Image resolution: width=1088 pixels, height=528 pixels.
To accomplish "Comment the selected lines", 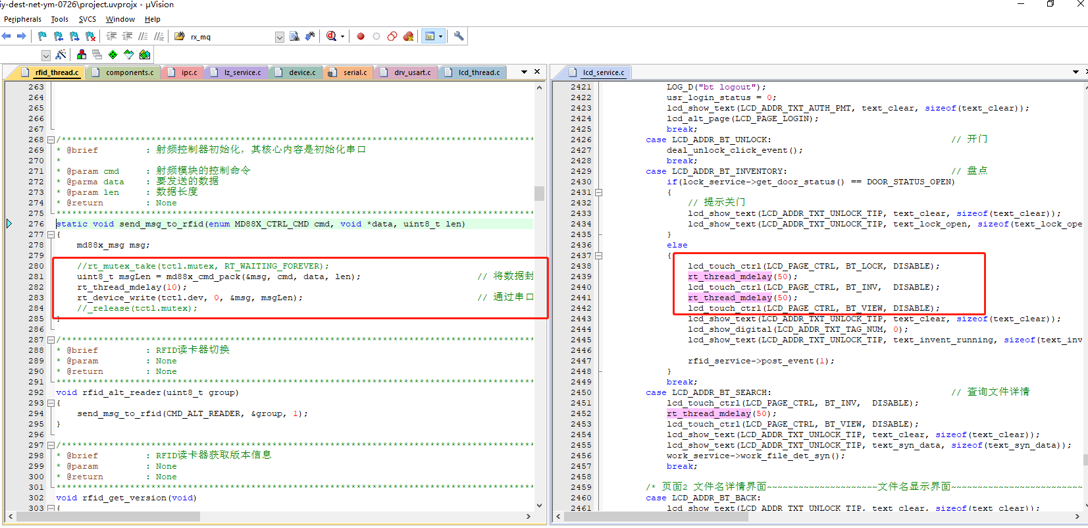I will pos(143,36).
